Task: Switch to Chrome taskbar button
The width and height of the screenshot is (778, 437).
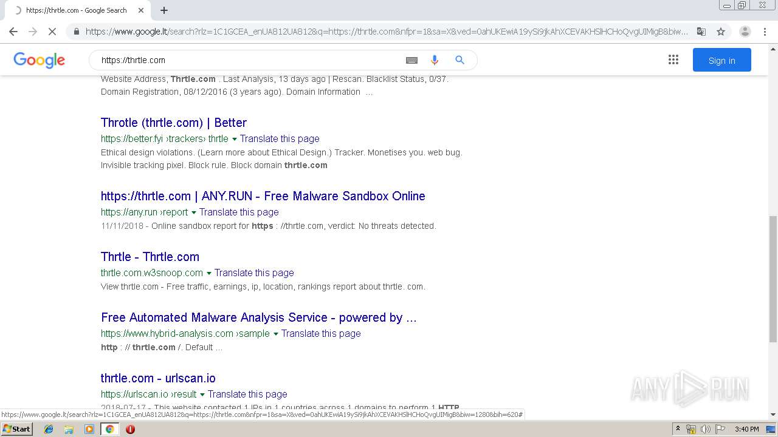Action: click(109, 429)
